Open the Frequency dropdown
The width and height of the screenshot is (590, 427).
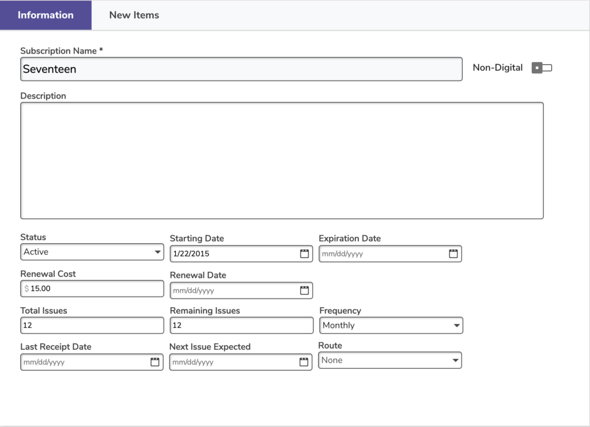coord(391,326)
